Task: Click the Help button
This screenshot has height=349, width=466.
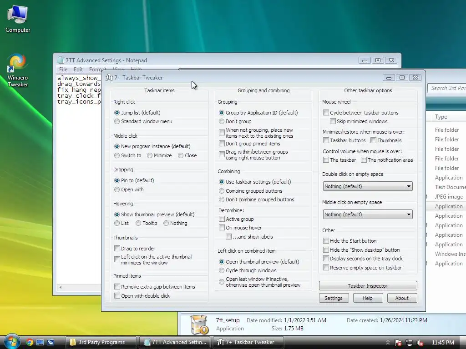Action: pos(368,298)
